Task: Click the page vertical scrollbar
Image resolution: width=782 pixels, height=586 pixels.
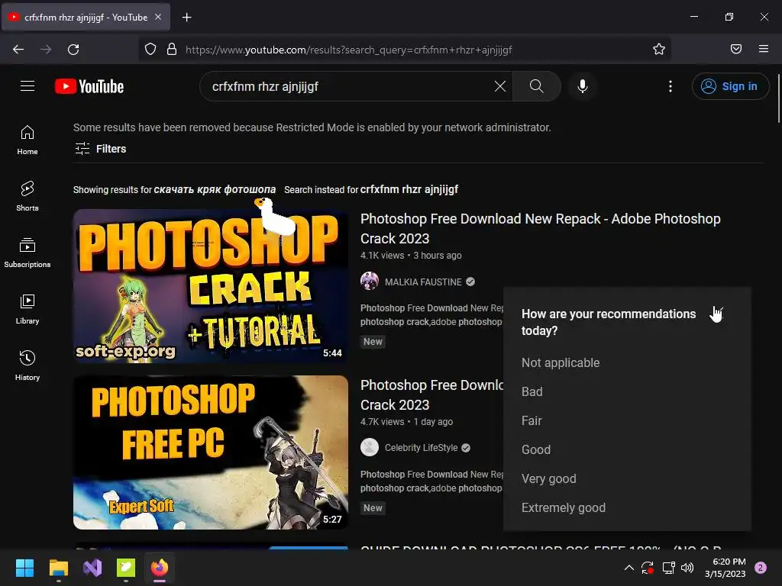Action: click(779, 98)
